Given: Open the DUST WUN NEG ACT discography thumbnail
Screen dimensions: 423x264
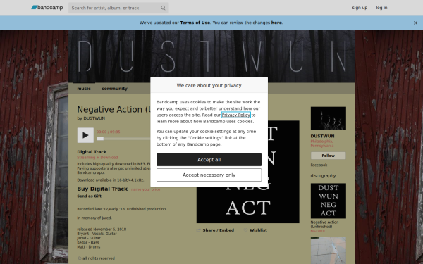Looking at the screenshot, I should point(328,201).
